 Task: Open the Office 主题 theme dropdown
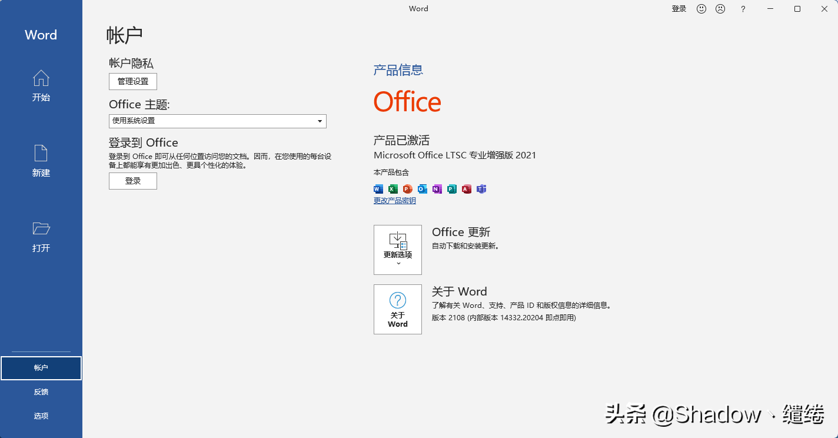(218, 121)
